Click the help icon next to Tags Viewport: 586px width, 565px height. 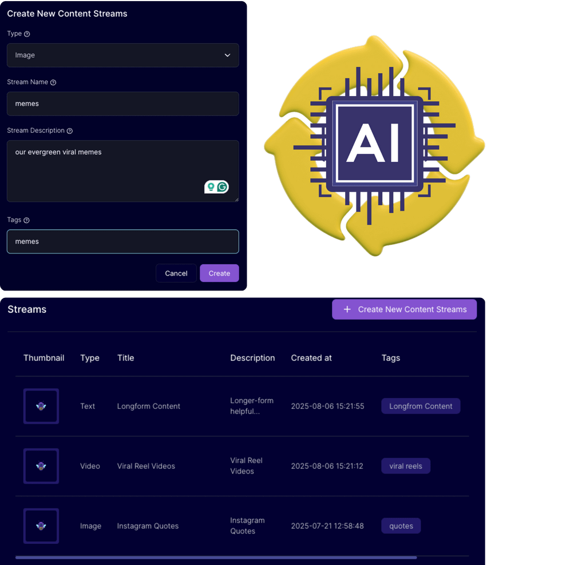pos(26,220)
